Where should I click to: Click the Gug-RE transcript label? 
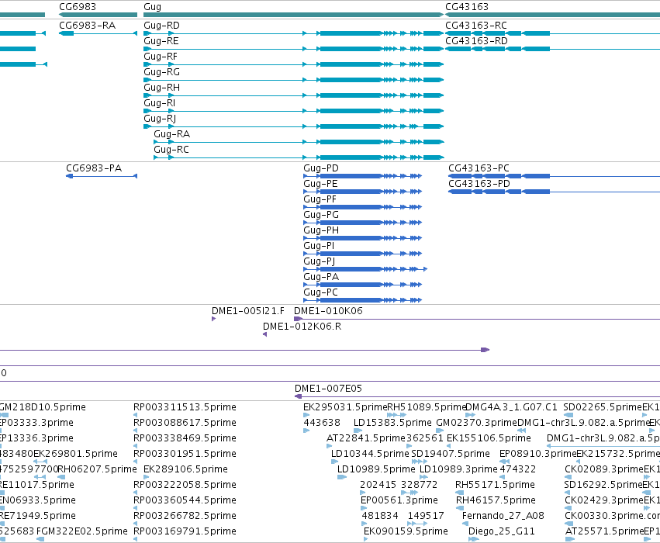tap(161, 41)
